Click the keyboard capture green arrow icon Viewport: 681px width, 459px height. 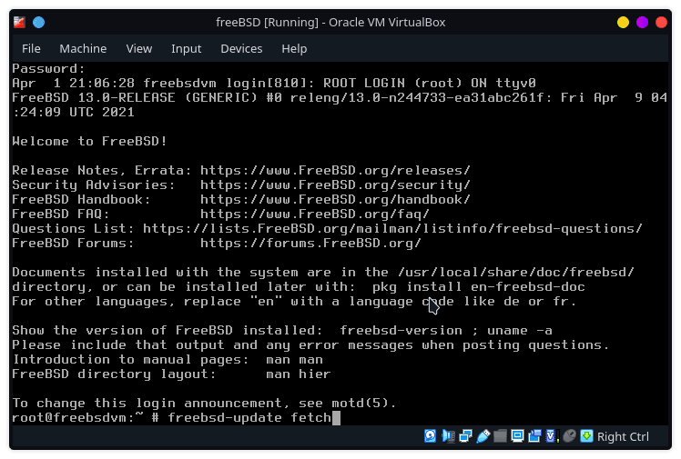(x=586, y=436)
